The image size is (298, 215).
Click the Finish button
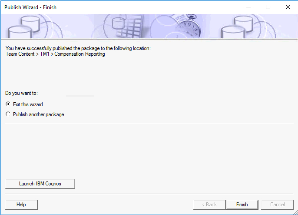coord(242,205)
